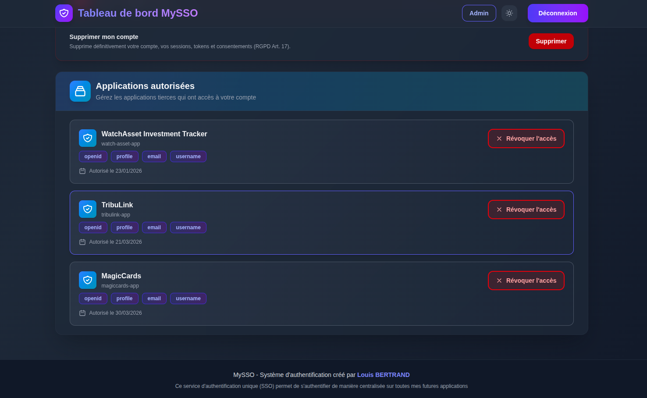Log out with the Déconnexion button
The image size is (647, 398).
[x=558, y=13]
